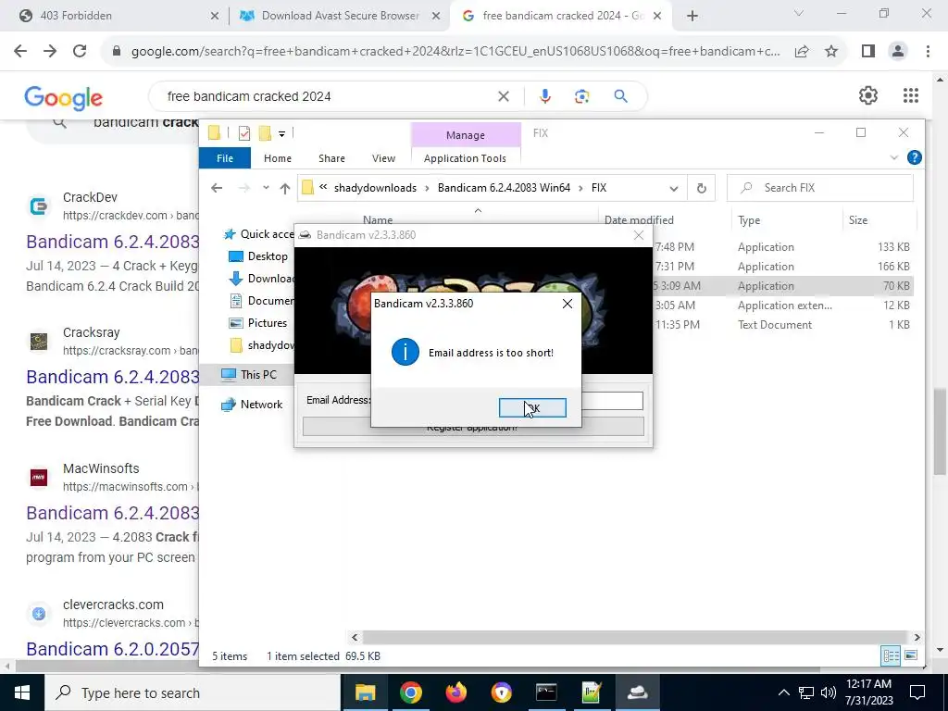Refresh the FIX folder view

click(702, 189)
